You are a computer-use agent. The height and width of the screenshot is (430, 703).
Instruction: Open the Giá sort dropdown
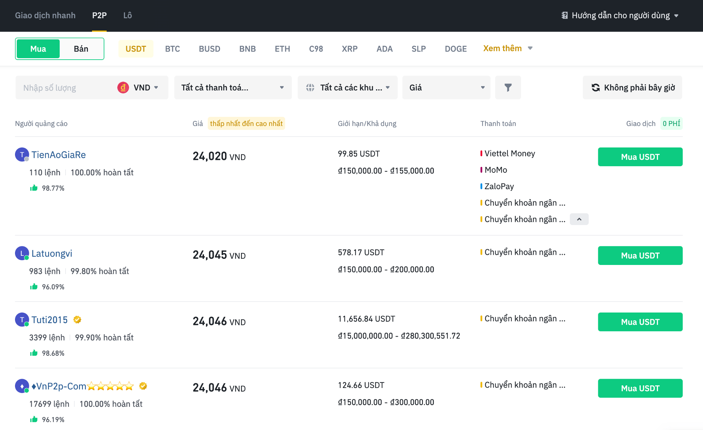tap(446, 87)
